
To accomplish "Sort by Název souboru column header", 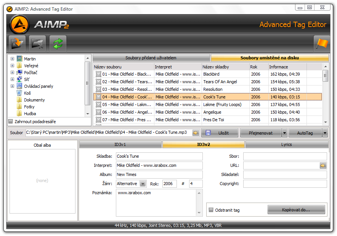I will 124,67.
